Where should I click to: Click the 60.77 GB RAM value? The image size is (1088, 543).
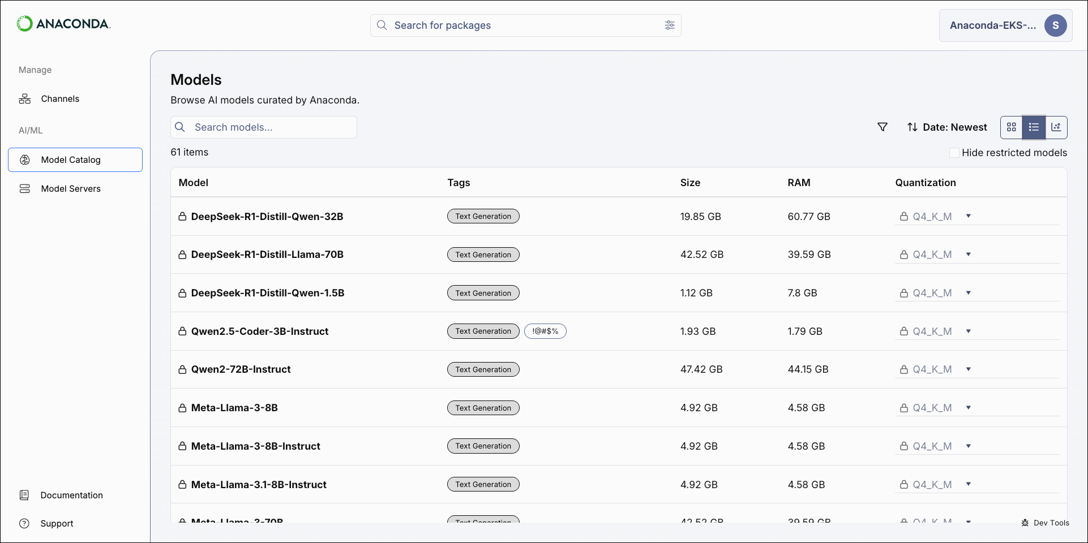(x=809, y=217)
